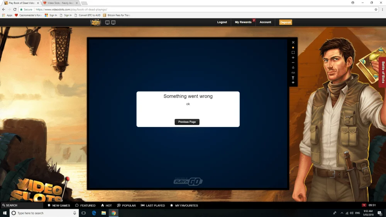This screenshot has width=386, height=217.
Task: Launch Microsoft Edge from the taskbar
Action: (94, 213)
